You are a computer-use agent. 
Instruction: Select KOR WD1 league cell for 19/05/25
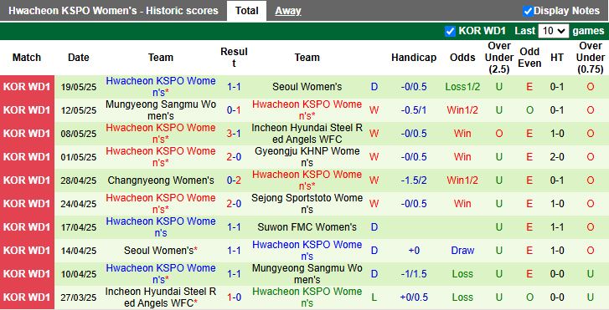tap(27, 87)
